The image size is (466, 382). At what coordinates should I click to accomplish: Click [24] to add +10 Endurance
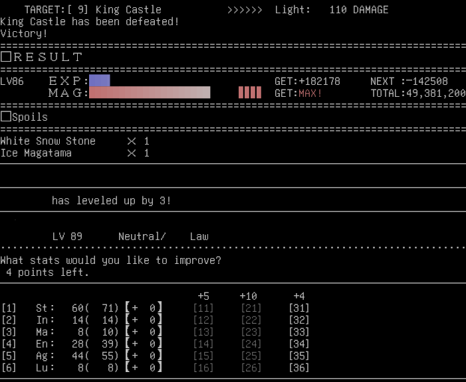click(x=251, y=344)
